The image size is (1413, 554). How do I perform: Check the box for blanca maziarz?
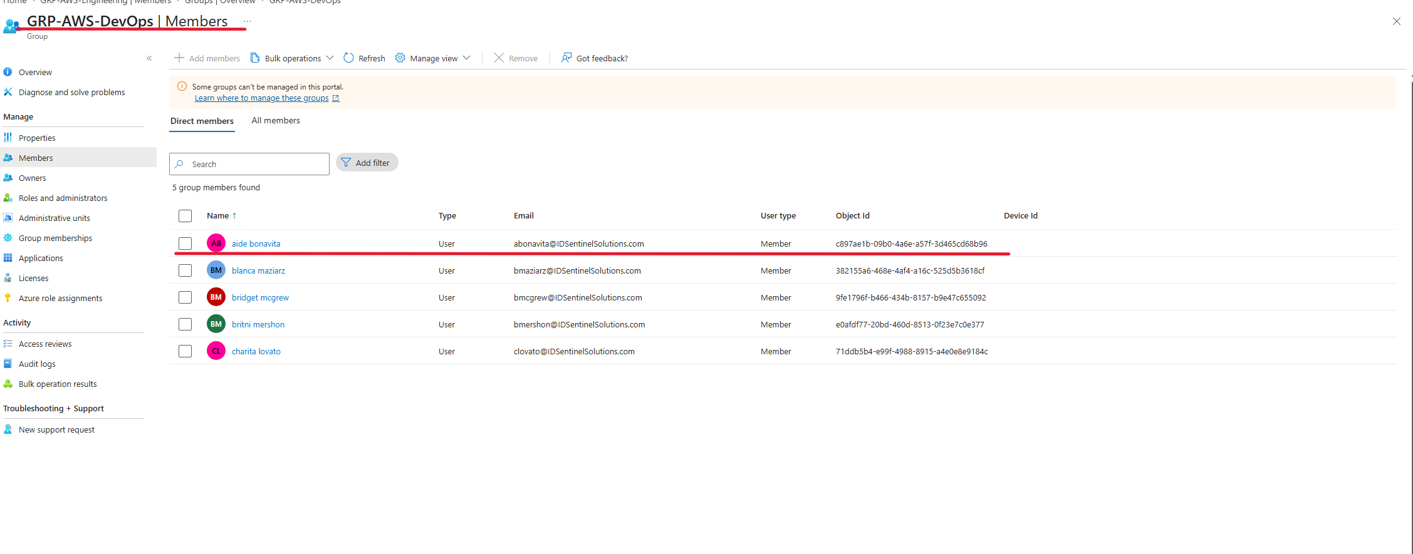pyautogui.click(x=185, y=270)
